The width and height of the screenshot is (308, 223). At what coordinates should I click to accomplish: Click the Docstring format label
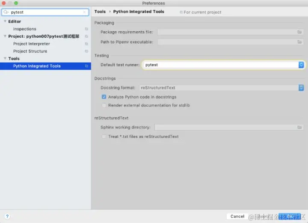(x=118, y=88)
